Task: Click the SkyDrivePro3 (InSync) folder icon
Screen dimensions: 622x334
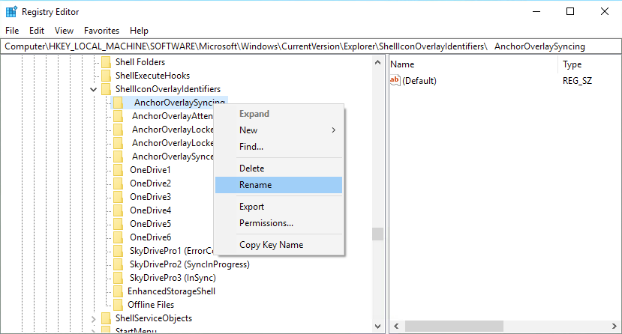Action: click(118, 277)
